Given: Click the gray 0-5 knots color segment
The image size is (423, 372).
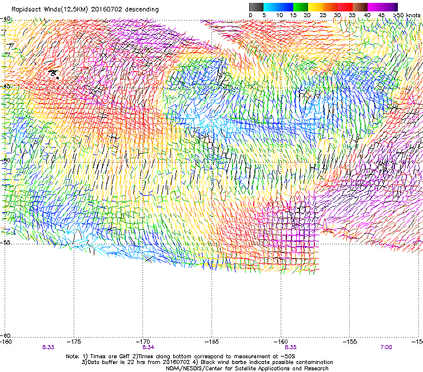Looking at the screenshot, I should click(x=256, y=7).
